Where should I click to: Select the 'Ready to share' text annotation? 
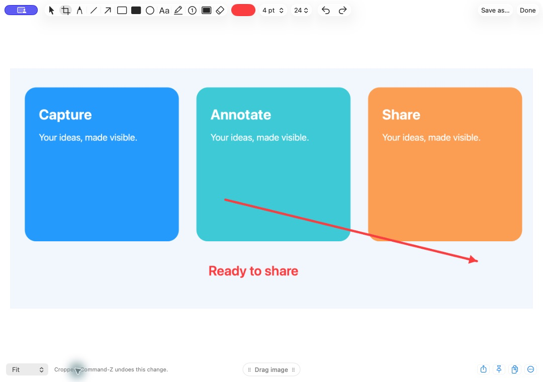click(253, 271)
